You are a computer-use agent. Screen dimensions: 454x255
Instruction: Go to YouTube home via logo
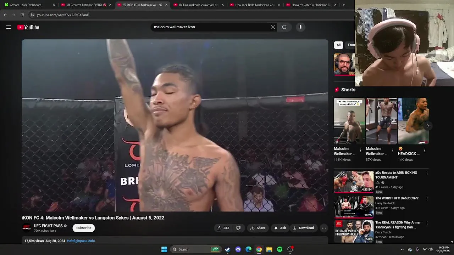(x=28, y=27)
